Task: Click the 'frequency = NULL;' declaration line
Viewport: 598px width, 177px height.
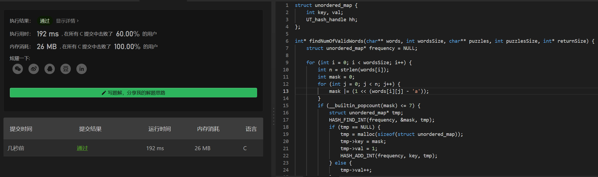Action: (362, 48)
